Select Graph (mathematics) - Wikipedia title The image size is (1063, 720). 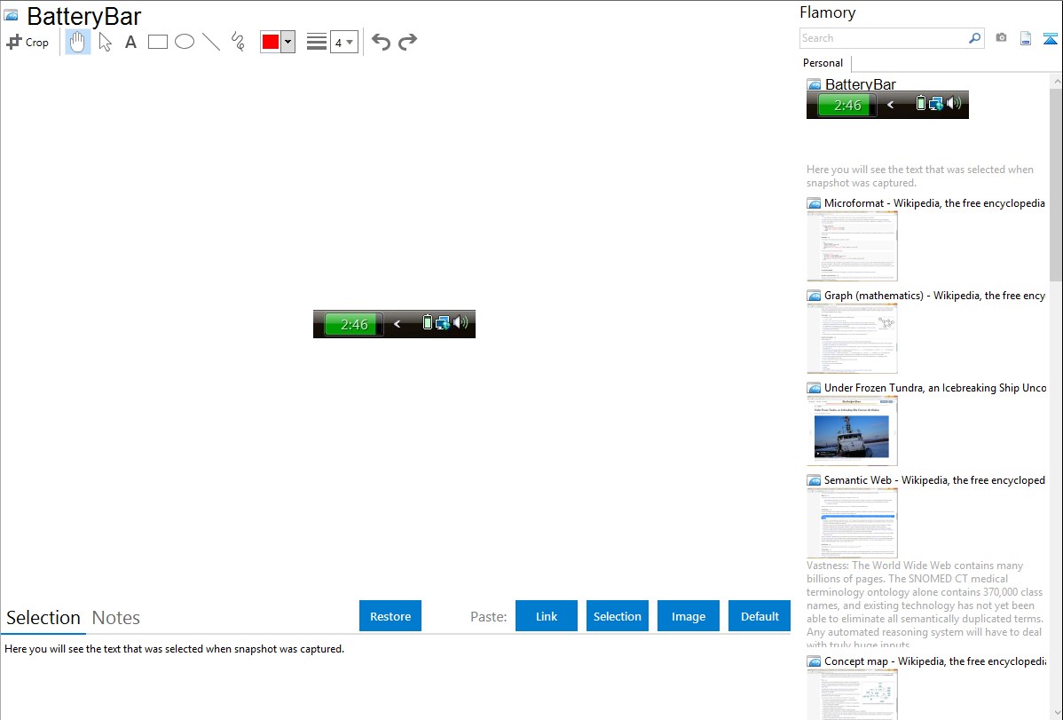(934, 296)
